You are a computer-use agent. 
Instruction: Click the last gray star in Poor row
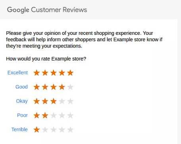pyautogui.click(x=70, y=116)
